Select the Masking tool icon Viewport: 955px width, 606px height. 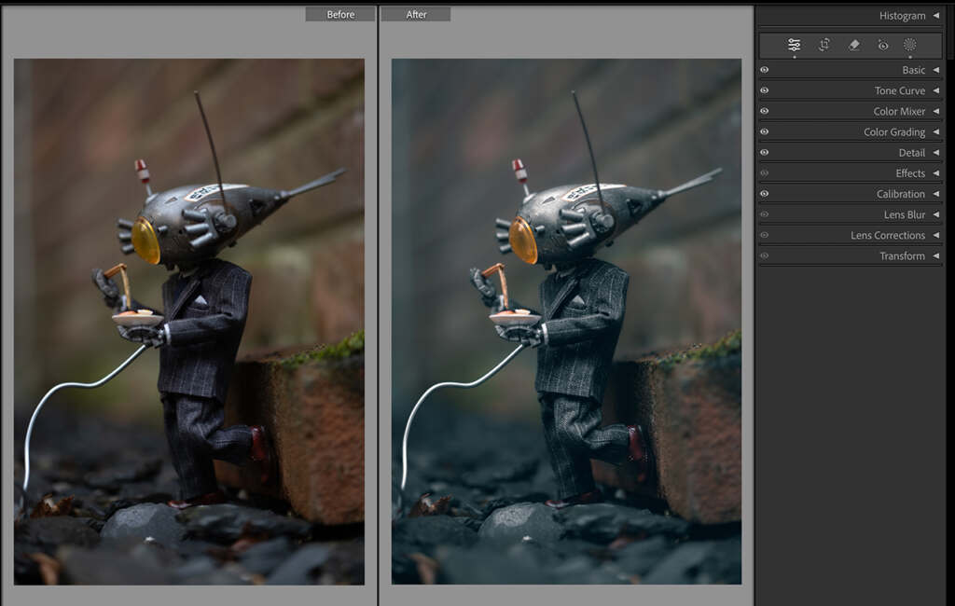tap(910, 45)
